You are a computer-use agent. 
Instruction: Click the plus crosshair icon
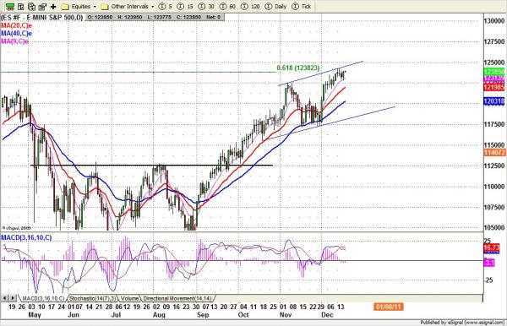[53, 6]
